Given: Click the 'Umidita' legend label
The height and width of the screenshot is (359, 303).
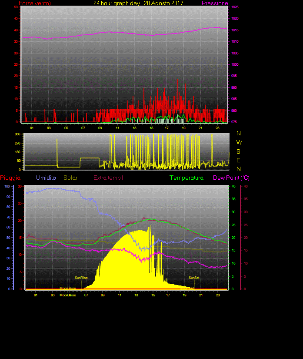Looking at the screenshot, I should tap(46, 178).
